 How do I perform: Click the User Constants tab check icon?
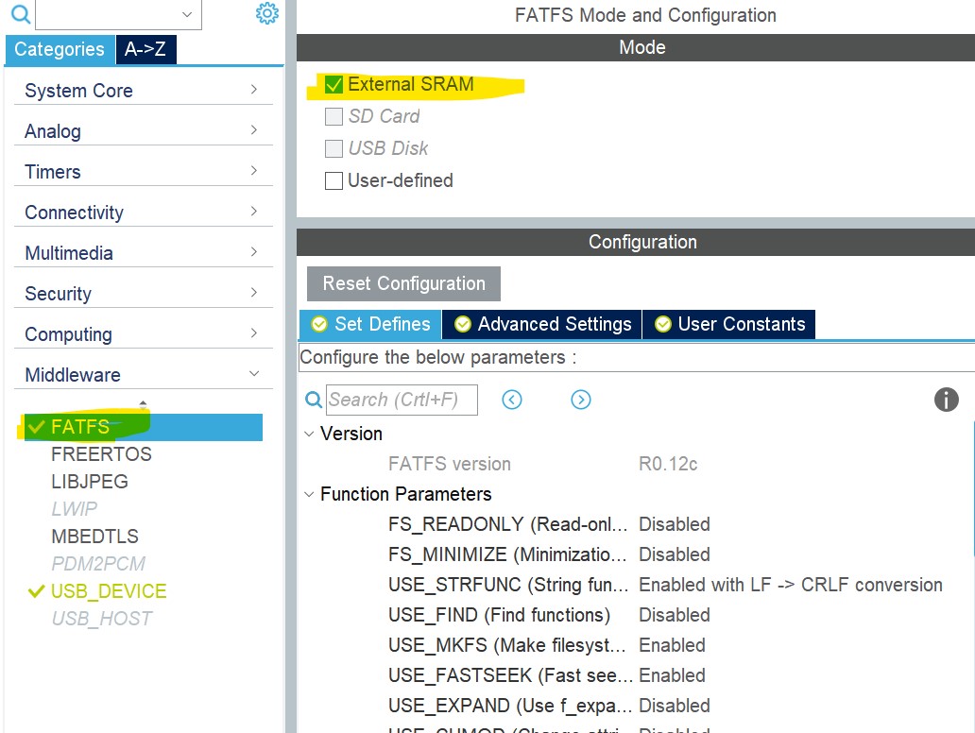click(663, 324)
